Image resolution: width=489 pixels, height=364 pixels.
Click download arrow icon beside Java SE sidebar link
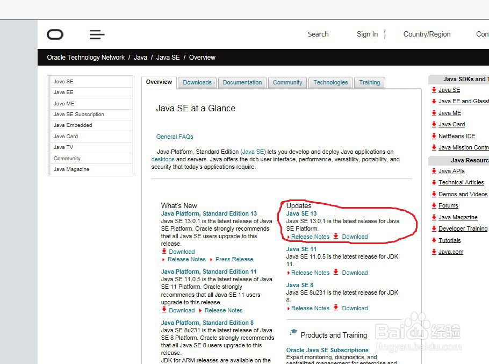pos(434,90)
